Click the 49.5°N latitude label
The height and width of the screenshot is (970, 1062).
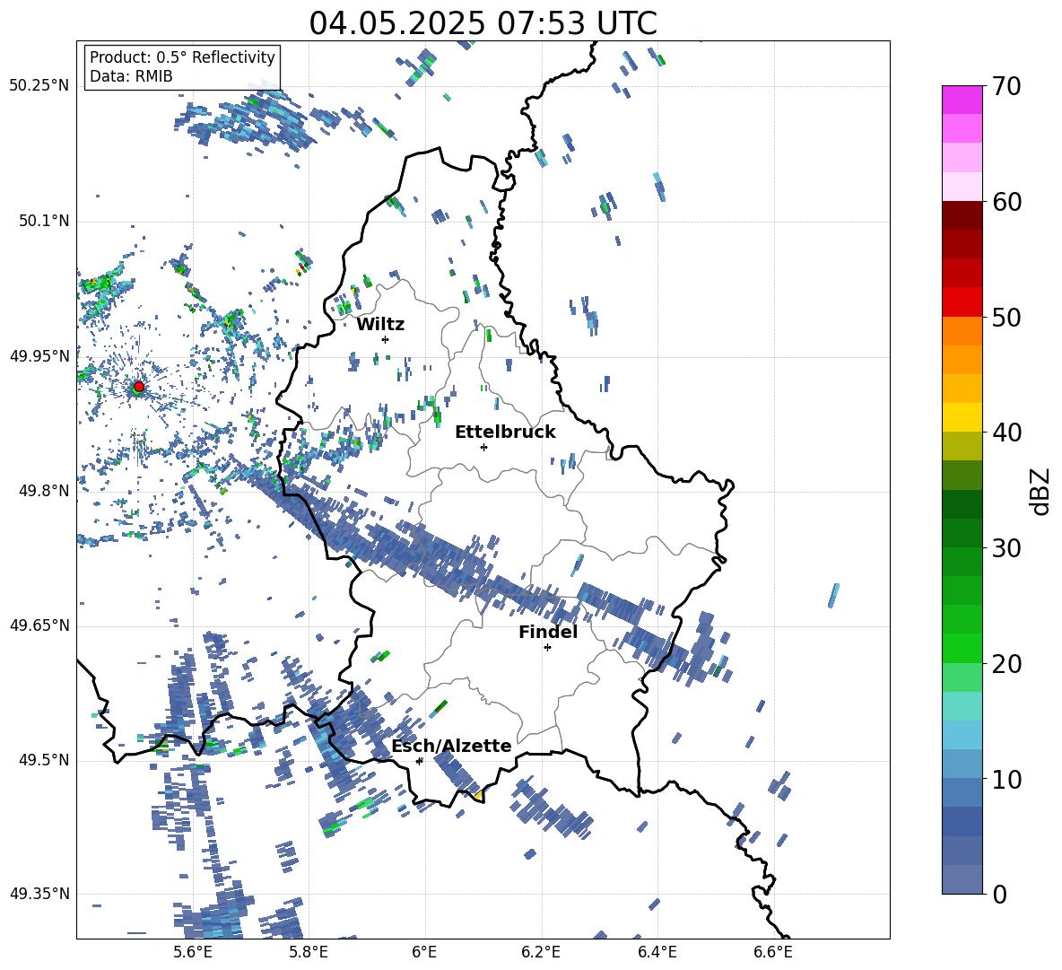point(43,759)
